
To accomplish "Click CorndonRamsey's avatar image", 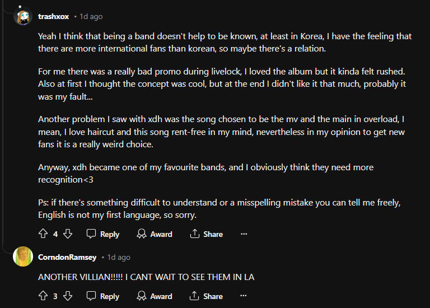I will (23, 256).
